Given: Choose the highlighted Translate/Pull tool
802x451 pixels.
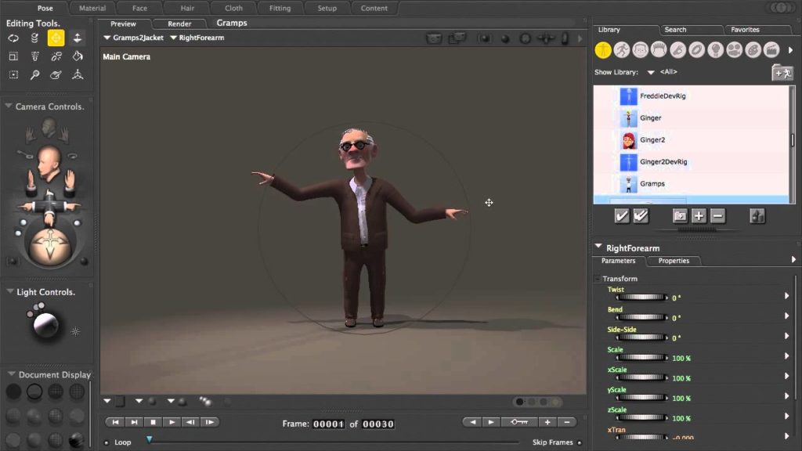Looking at the screenshot, I should (56, 38).
